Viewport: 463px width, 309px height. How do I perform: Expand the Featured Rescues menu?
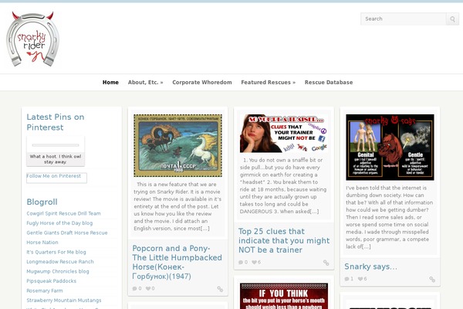tap(268, 83)
